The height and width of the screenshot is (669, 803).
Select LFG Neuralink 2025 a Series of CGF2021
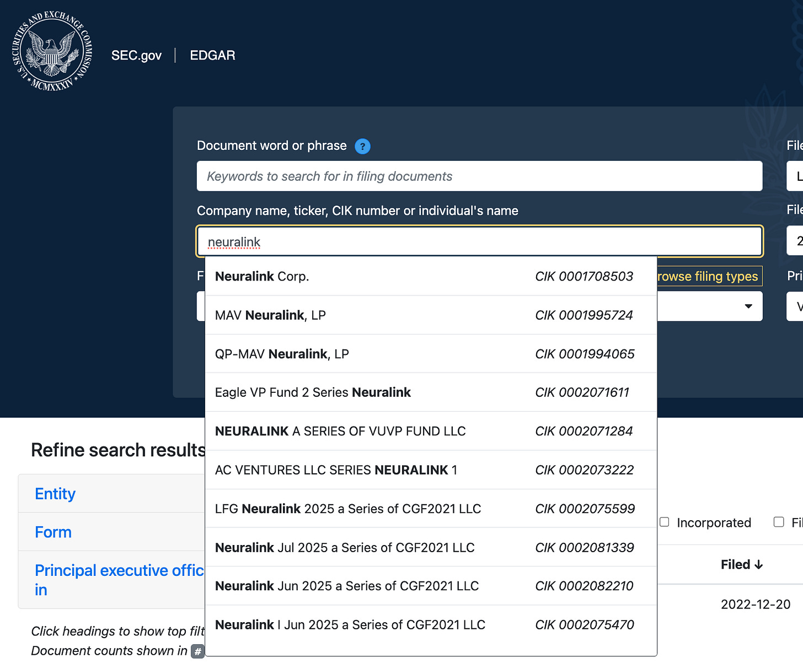click(431, 509)
